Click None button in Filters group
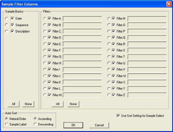173x132 pixels. (73, 104)
